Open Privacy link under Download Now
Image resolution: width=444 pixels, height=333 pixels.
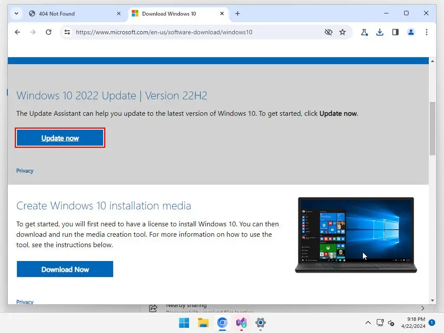click(x=25, y=302)
